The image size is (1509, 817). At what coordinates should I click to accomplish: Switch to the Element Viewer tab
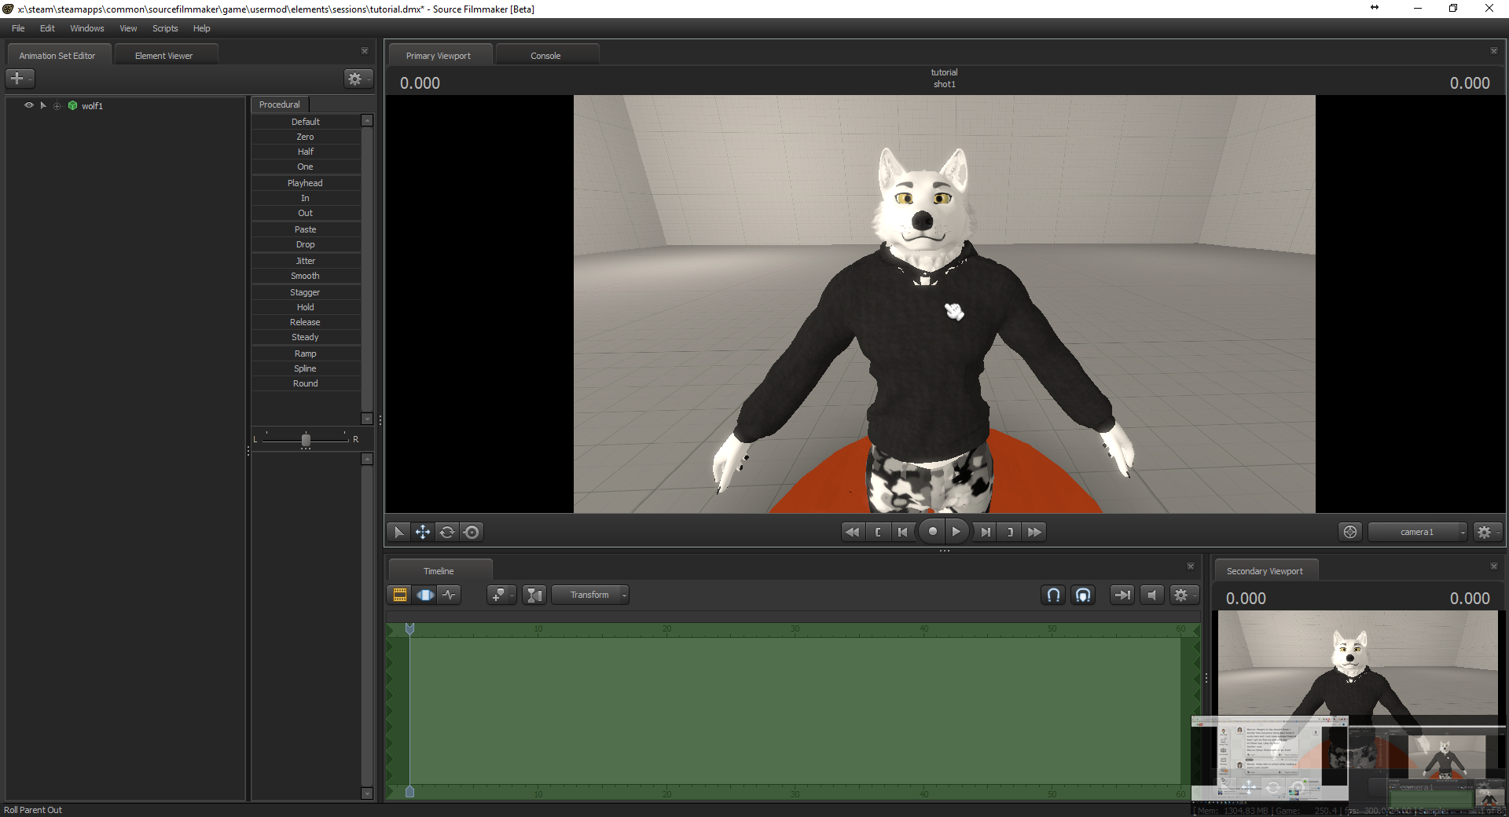point(163,56)
